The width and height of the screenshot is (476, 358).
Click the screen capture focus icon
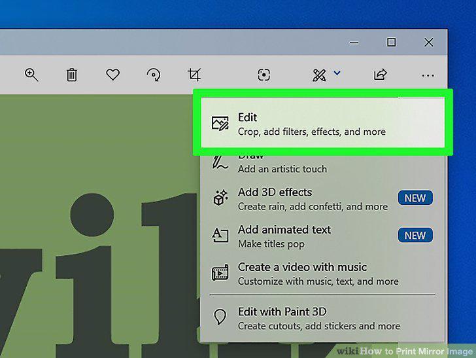click(263, 75)
